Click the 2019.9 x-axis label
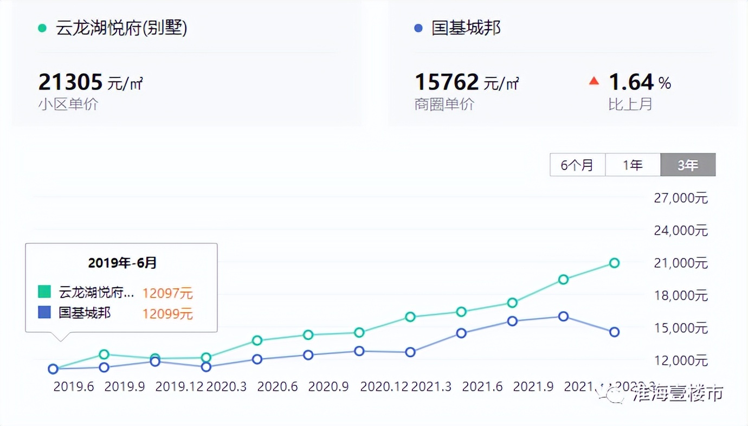This screenshot has height=426, width=748. (x=125, y=387)
